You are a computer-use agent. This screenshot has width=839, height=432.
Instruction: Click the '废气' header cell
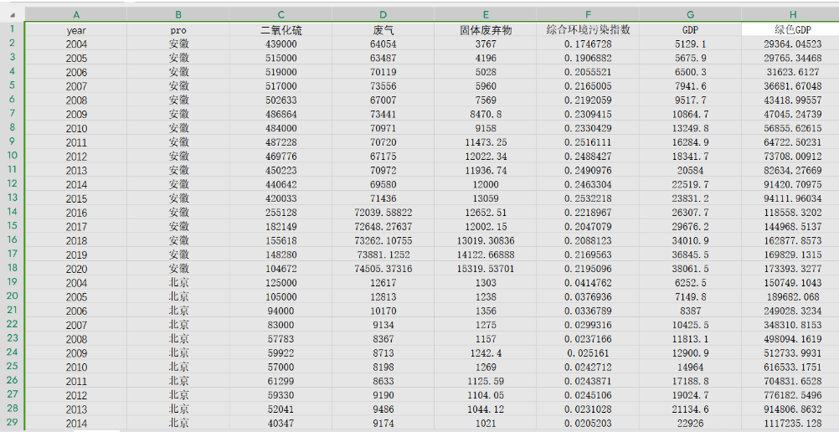point(383,30)
